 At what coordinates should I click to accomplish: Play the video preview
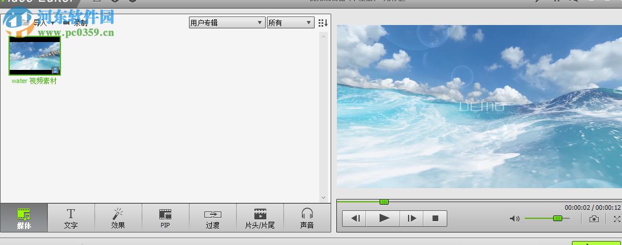(x=383, y=218)
